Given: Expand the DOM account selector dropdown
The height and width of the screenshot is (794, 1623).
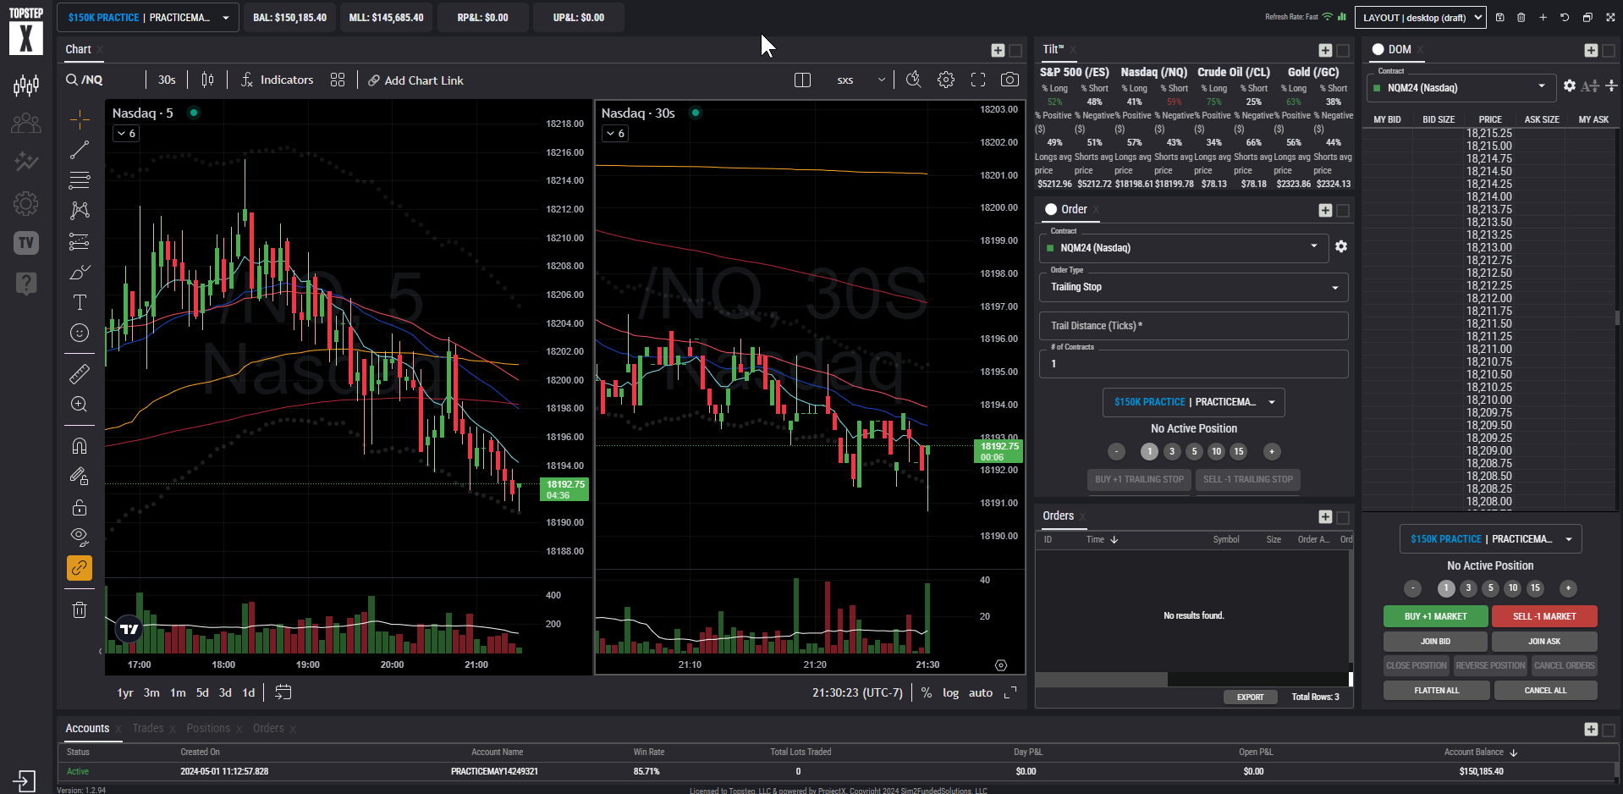Looking at the screenshot, I should coord(1490,539).
